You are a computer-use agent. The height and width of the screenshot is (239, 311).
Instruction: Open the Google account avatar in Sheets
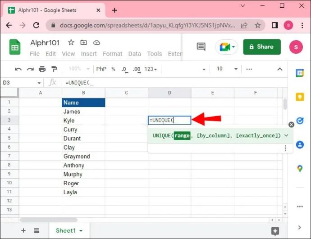[296, 47]
